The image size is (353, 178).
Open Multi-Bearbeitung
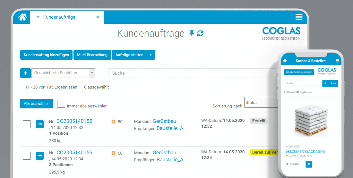92,55
